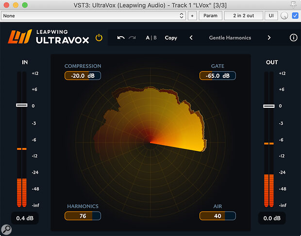Click the AIR label
The width and height of the screenshot is (301, 236).
(217, 206)
